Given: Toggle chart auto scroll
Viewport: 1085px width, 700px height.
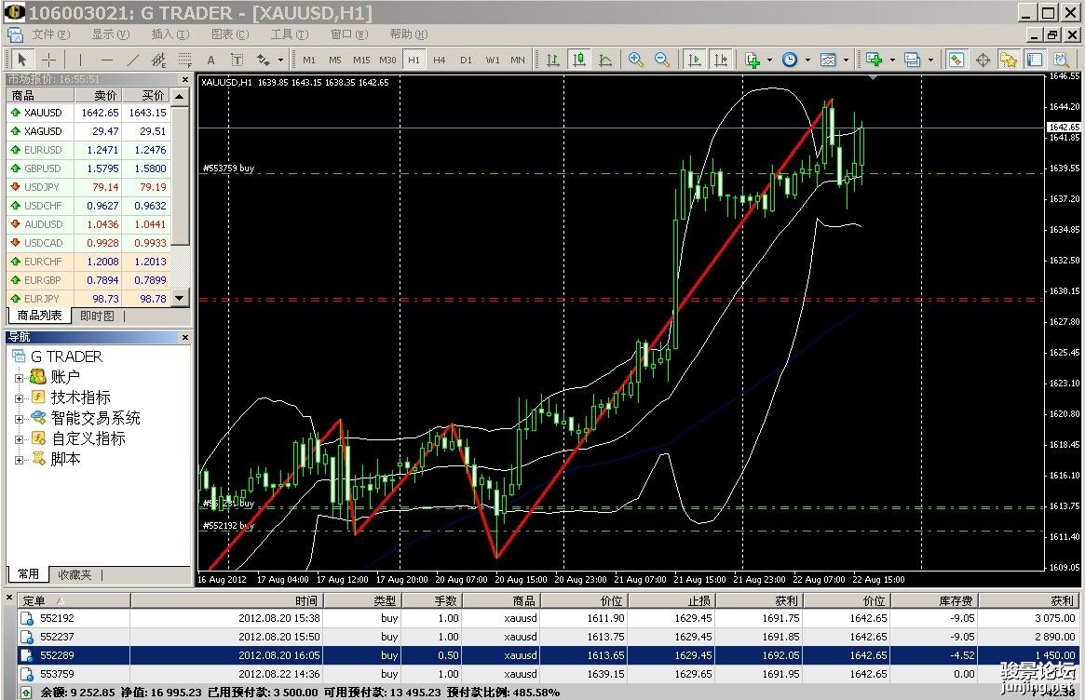Looking at the screenshot, I should [x=694, y=61].
